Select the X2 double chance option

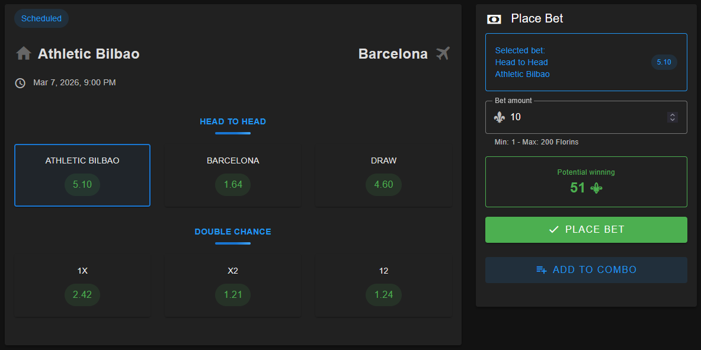233,284
